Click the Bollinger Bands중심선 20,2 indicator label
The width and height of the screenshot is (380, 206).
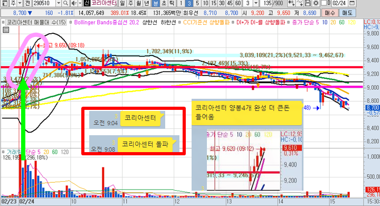coord(107,22)
